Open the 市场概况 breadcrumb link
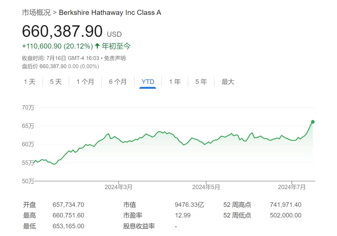The image size is (337, 236). 36,12
